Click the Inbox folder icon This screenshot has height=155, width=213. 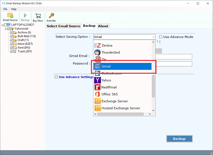tap(15, 44)
